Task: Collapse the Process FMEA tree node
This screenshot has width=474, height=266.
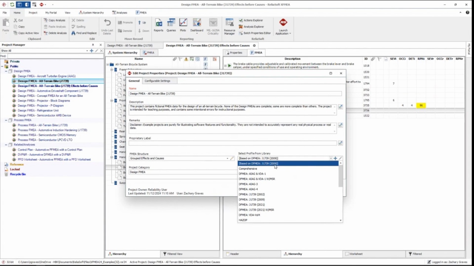Action: click(6, 120)
